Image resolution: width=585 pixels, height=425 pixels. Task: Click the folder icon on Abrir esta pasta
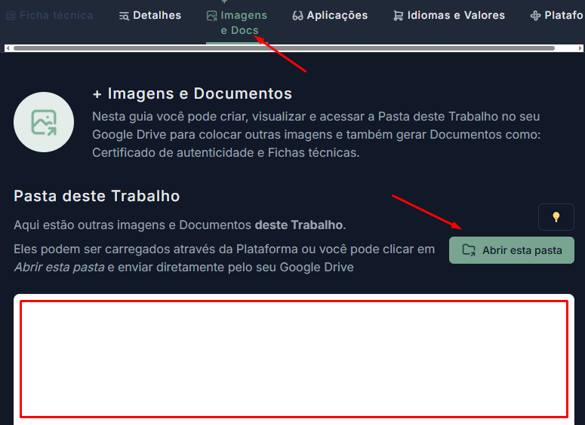coord(469,250)
